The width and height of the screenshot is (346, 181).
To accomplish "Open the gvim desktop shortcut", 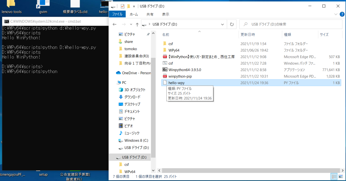I will pyautogui.click(x=43, y=7).
